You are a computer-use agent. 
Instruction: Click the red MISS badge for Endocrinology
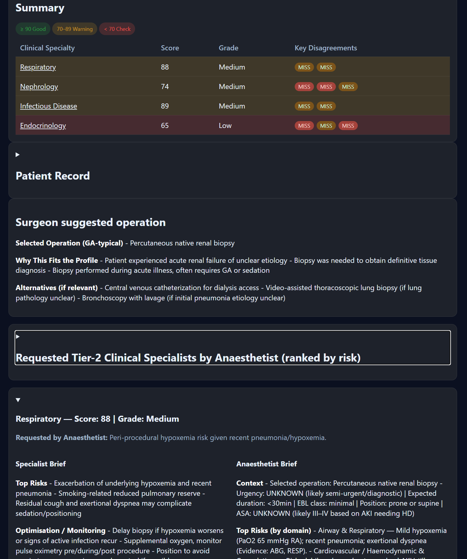(304, 126)
